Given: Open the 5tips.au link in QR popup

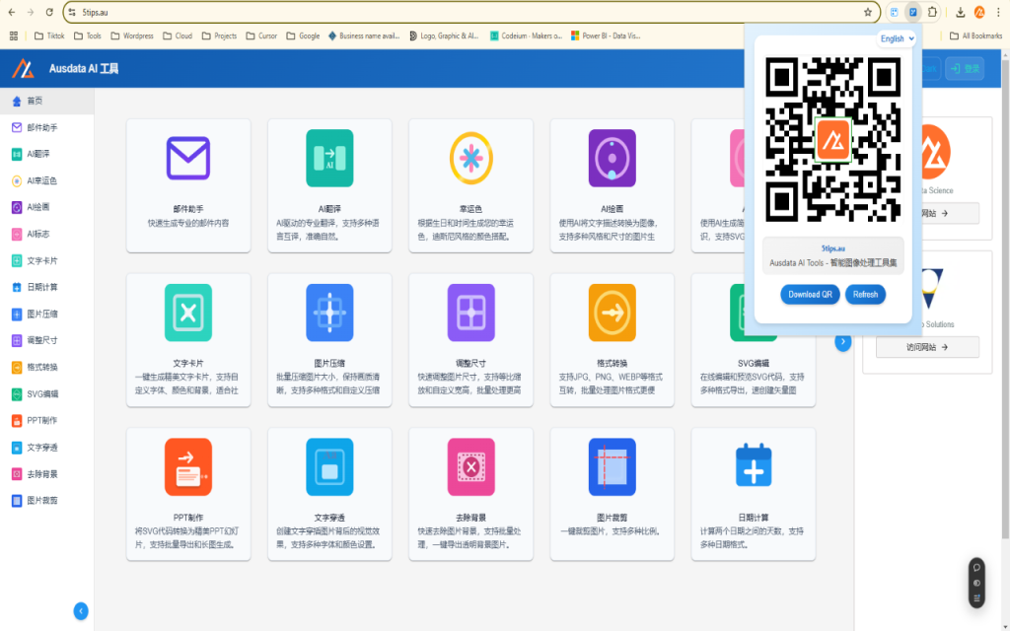Looking at the screenshot, I should pyautogui.click(x=832, y=247).
